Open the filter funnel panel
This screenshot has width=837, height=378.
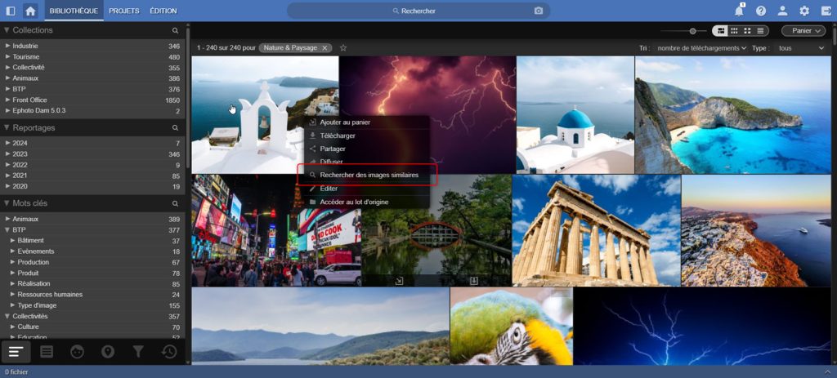(138, 352)
